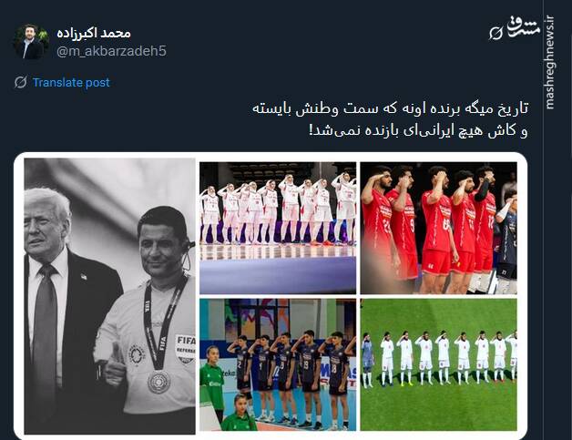572x440 pixels.
Task: Click the mashreghnews.ir vertical watermark
Action: [x=550, y=63]
